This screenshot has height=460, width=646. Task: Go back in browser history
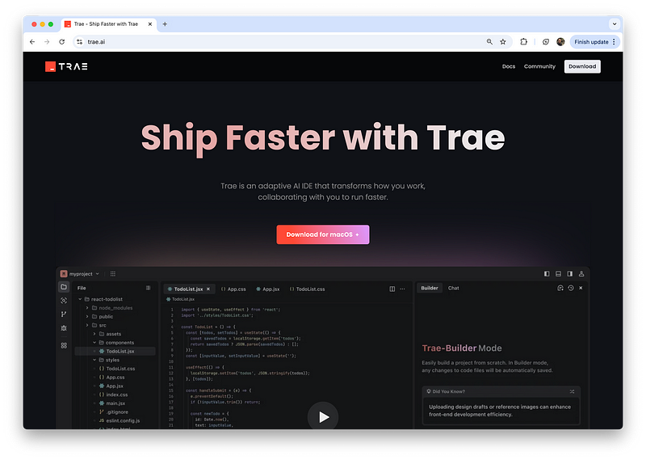pos(32,42)
